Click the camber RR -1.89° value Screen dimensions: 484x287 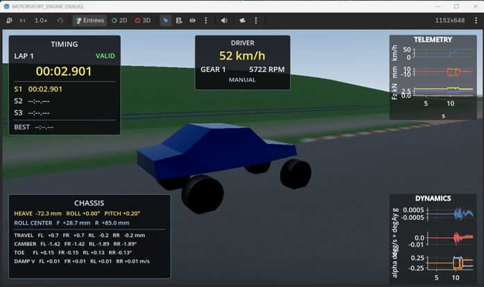coord(125,244)
